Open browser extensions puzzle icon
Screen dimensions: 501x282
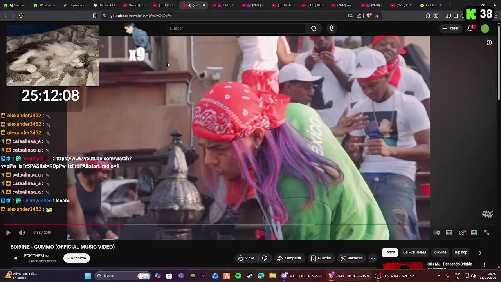click(428, 16)
